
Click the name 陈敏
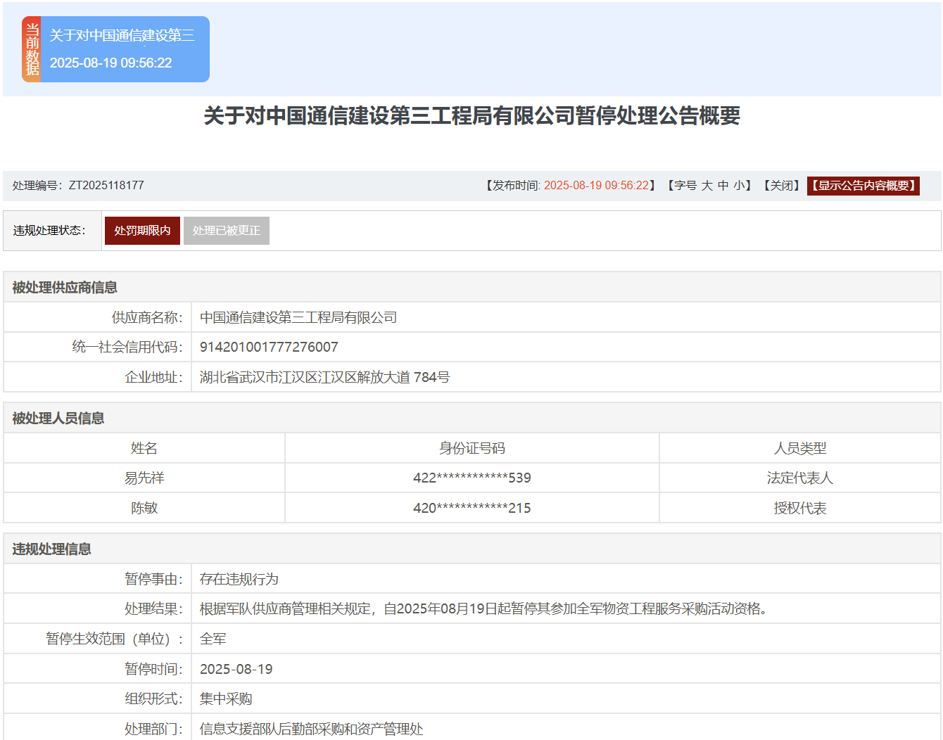pyautogui.click(x=144, y=509)
